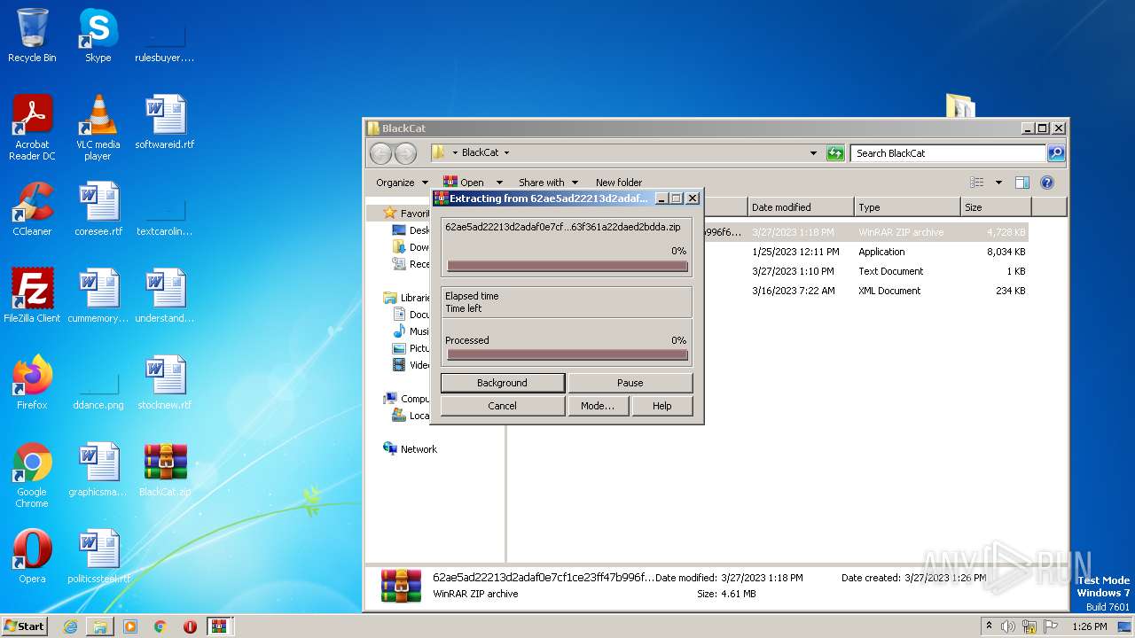Open WinRAR taskbar button
The image size is (1135, 638).
(x=219, y=626)
